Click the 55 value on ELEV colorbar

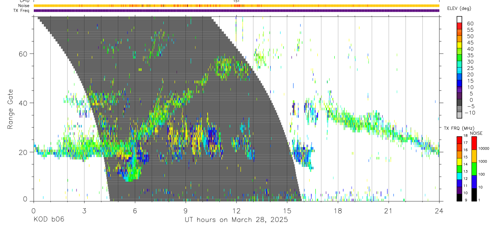coord(470,30)
